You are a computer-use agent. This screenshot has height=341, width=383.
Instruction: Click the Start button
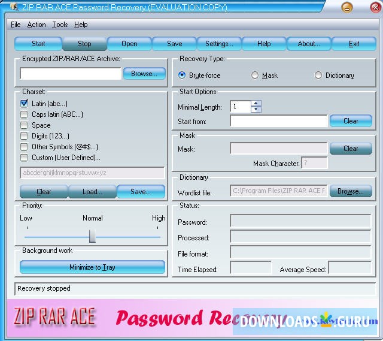pyautogui.click(x=38, y=44)
